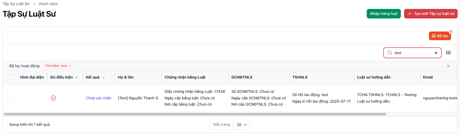Click the Danh sách breadcrumb item
460x135 pixels.
pyautogui.click(x=48, y=4)
